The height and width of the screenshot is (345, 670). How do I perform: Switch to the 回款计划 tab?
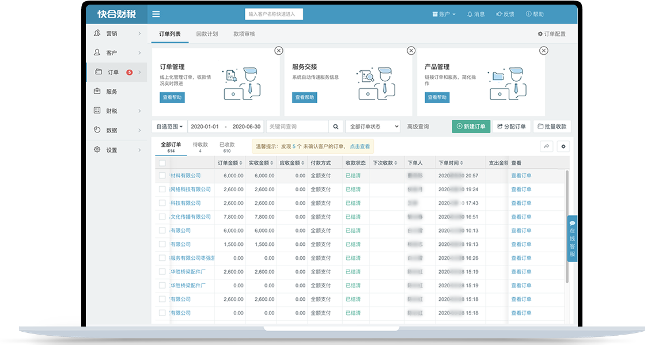click(207, 34)
